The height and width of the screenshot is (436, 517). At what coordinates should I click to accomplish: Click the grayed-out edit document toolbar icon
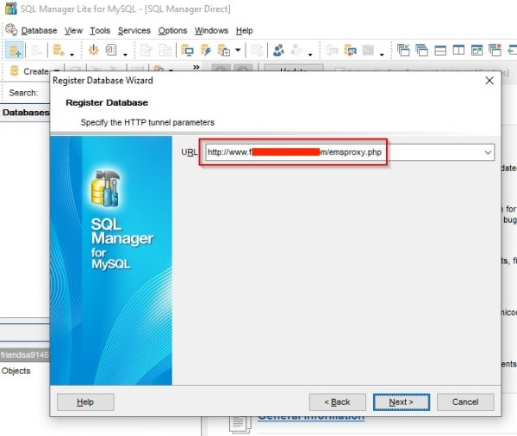[146, 51]
